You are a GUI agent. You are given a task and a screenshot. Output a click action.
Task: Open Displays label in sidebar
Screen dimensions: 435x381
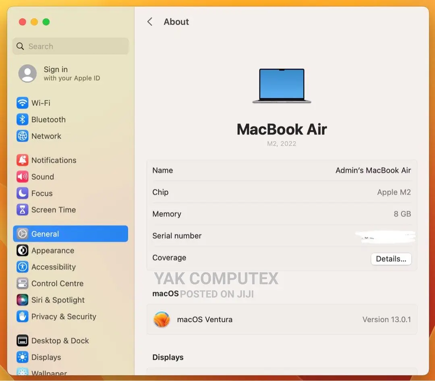coord(46,357)
